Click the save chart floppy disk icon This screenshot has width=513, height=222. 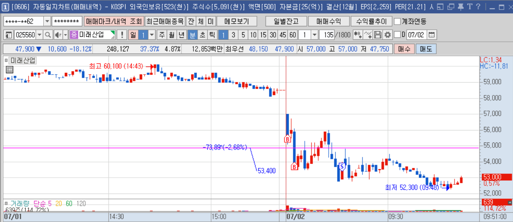coord(378,35)
